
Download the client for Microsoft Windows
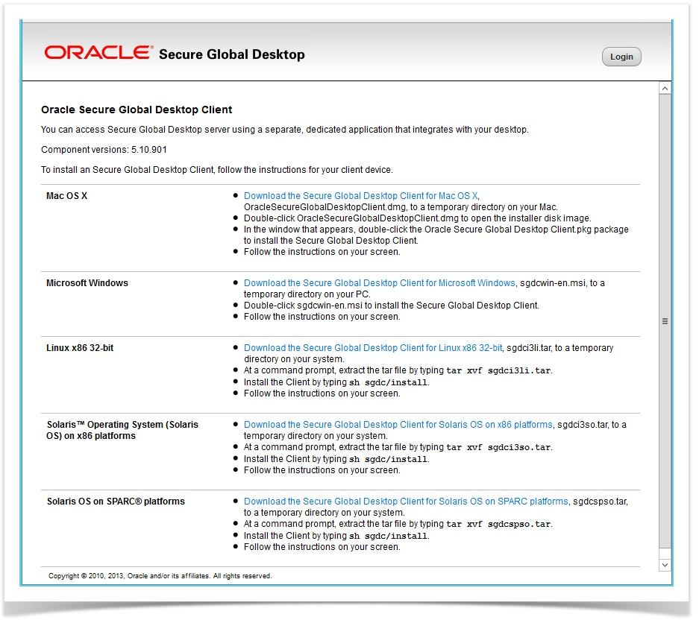[379, 283]
